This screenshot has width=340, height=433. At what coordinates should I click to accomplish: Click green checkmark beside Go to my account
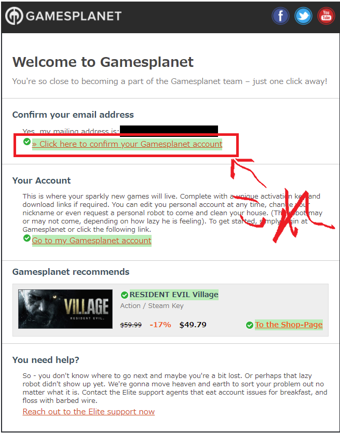pos(27,238)
